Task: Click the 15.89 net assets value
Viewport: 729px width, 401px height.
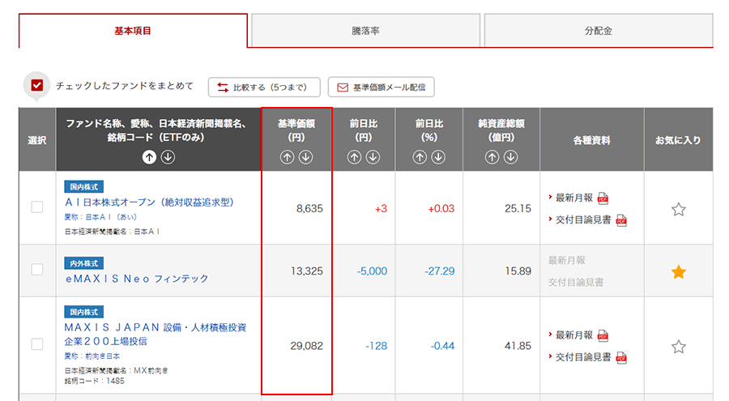Action: coord(518,271)
